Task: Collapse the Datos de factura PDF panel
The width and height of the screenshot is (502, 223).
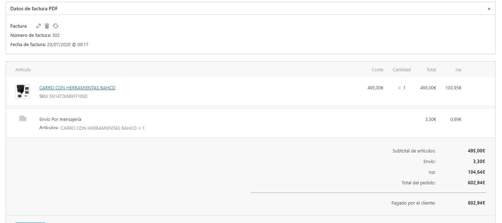Action: click(489, 9)
